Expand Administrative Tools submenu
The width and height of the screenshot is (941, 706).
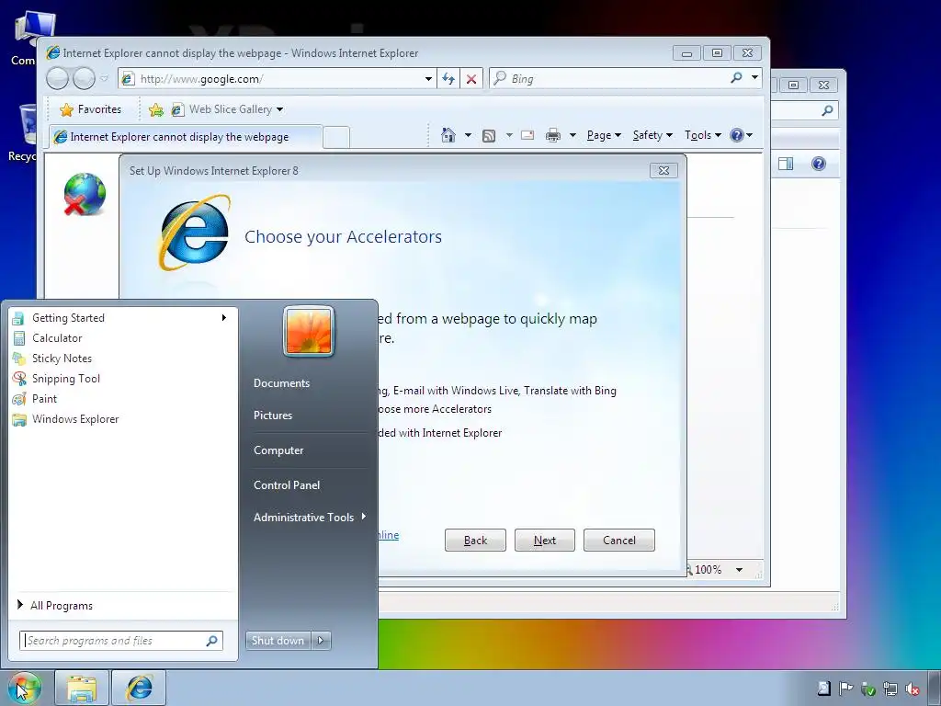click(x=310, y=517)
